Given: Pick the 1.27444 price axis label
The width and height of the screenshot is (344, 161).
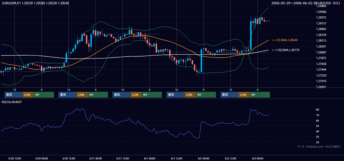Looking at the screenshot, I should click(x=321, y=69).
